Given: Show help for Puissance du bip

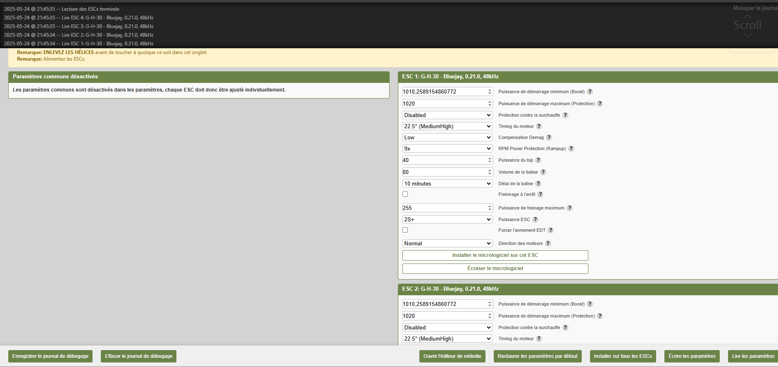Looking at the screenshot, I should click(538, 160).
